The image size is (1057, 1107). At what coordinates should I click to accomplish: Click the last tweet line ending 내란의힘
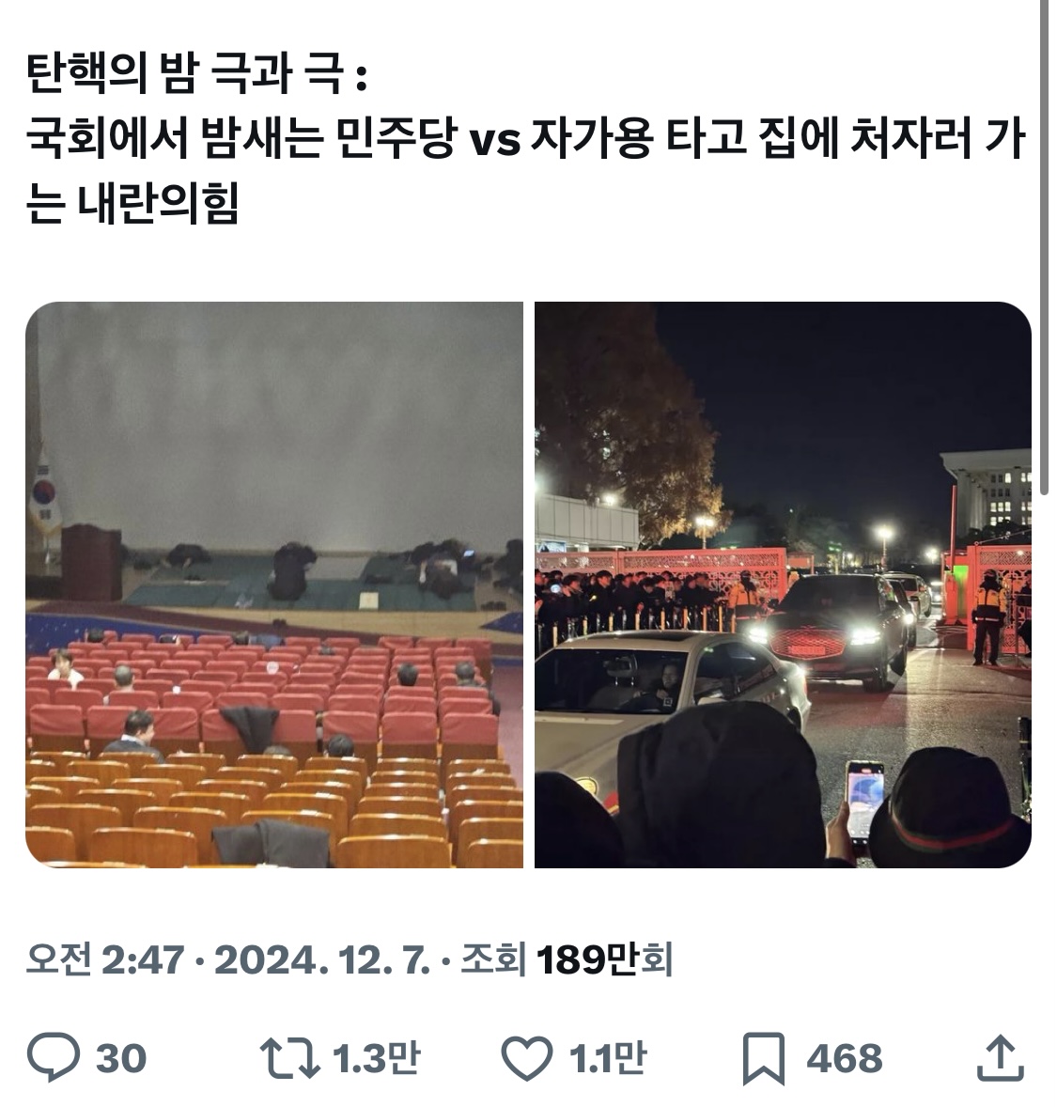pyautogui.click(x=132, y=203)
